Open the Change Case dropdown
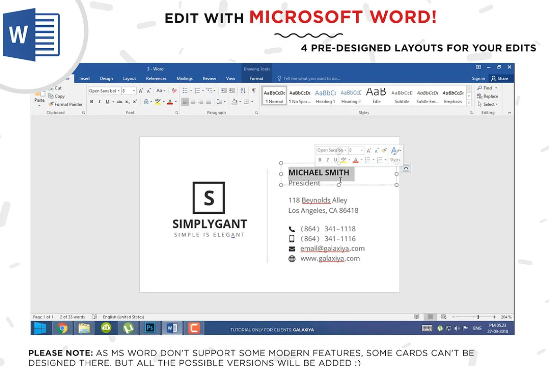 pos(161,91)
